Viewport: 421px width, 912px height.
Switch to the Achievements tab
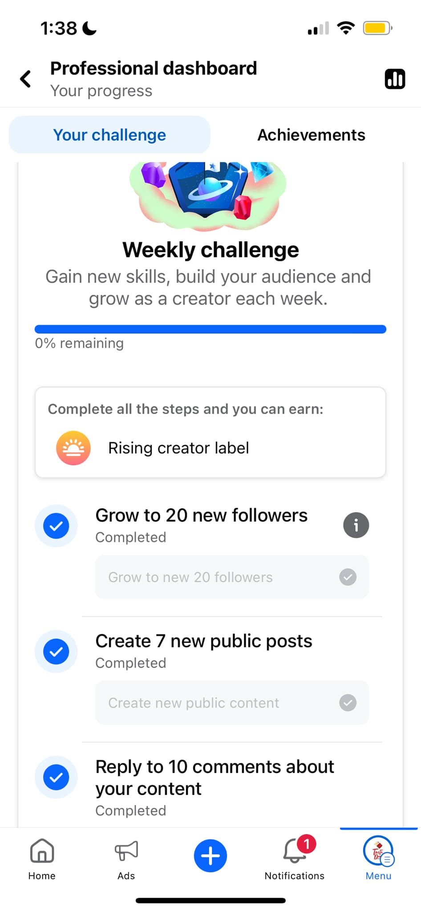tap(311, 135)
